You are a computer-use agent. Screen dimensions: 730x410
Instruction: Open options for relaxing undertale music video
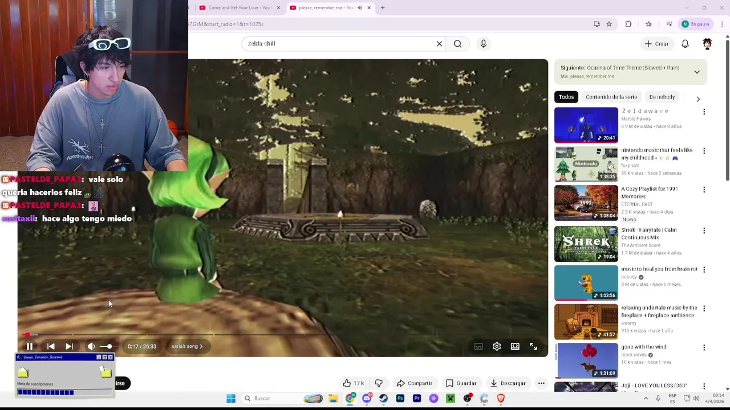(x=704, y=309)
